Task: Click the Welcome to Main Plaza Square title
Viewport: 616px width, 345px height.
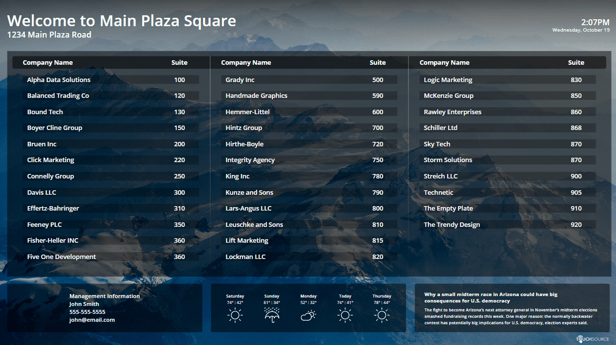Action: [x=121, y=21]
